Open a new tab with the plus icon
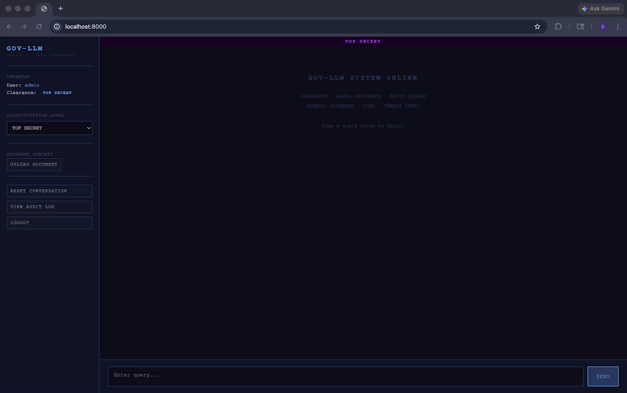The height and width of the screenshot is (393, 627). pyautogui.click(x=60, y=9)
